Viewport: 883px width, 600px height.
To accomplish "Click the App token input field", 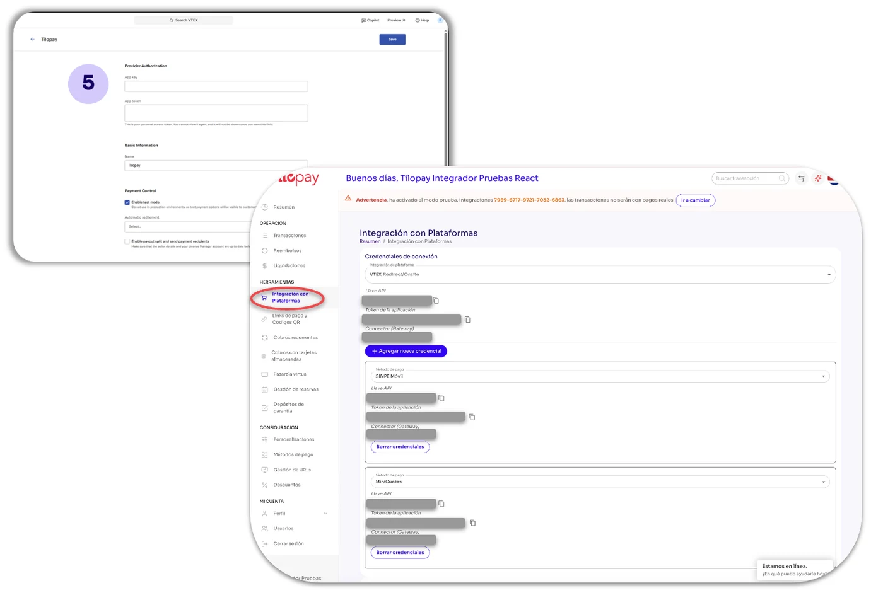I will point(216,113).
